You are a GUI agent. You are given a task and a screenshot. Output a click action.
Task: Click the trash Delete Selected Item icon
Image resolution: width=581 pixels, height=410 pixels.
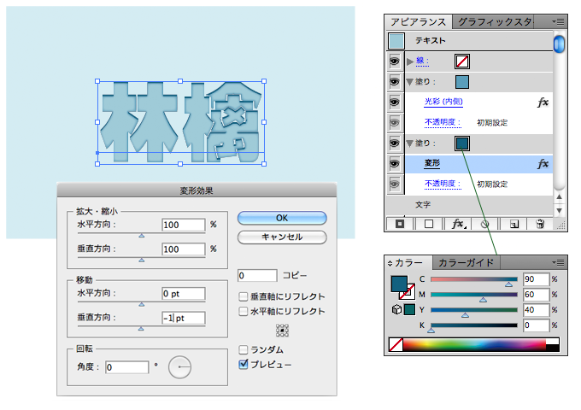[x=540, y=224]
